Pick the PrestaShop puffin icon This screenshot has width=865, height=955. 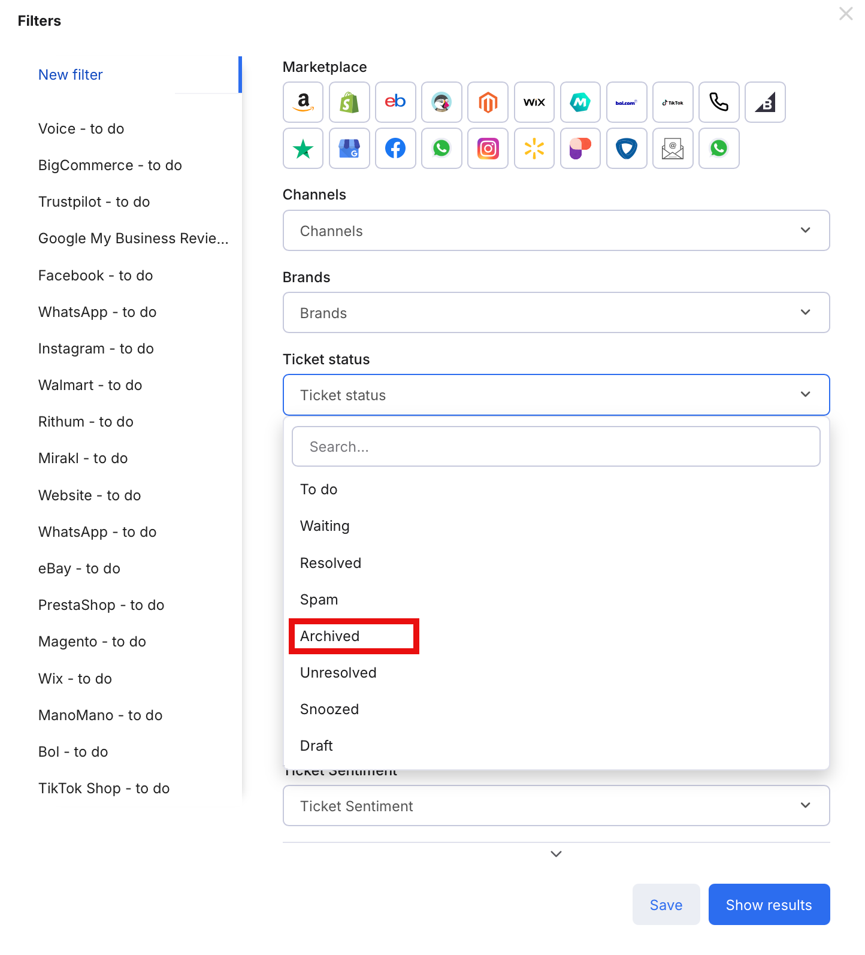tap(441, 102)
